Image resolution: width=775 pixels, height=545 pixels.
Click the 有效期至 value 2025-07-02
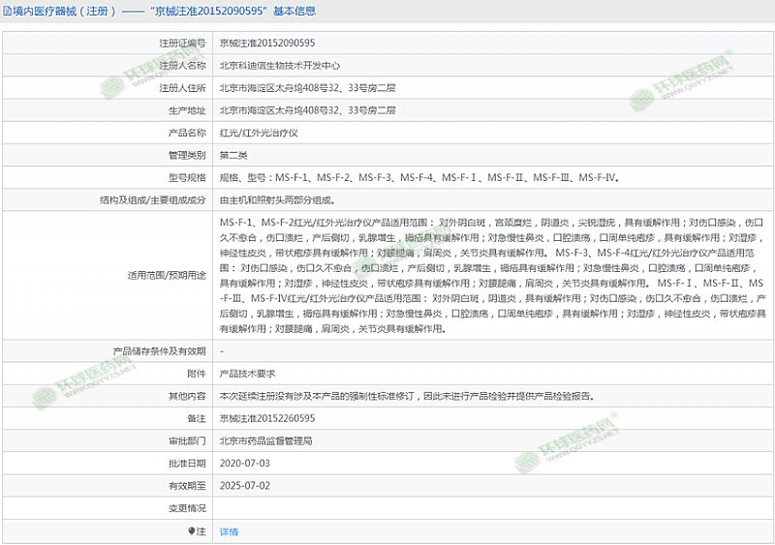244,485
